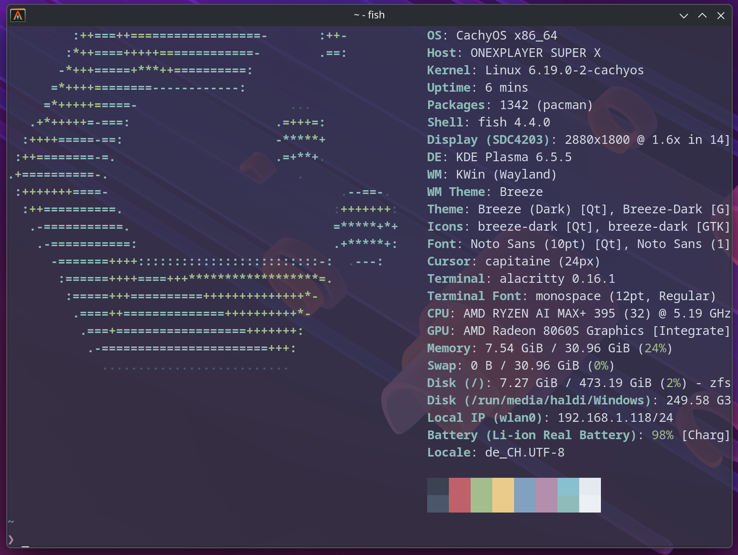This screenshot has width=738, height=555.
Task: Click the 'Font: Noto Sans (10pt)' line
Action: point(579,244)
